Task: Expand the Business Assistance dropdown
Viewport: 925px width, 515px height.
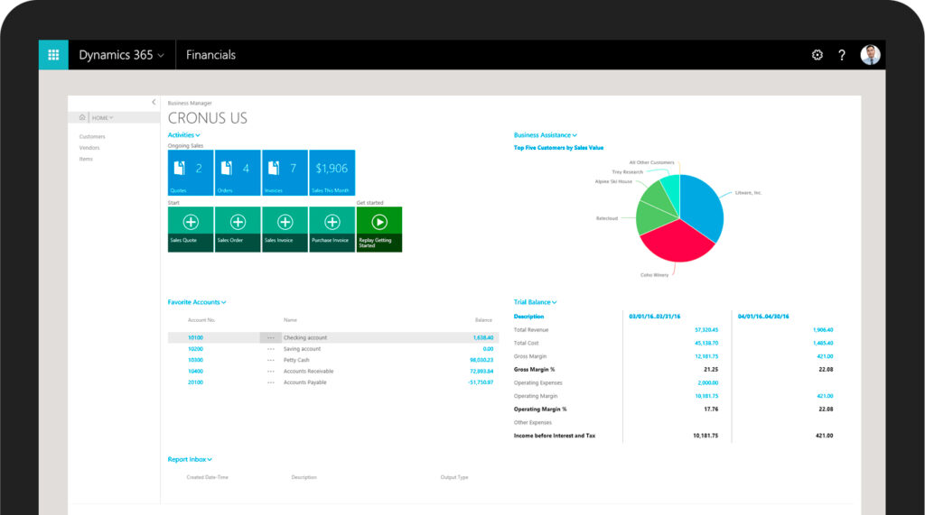Action: [x=546, y=135]
